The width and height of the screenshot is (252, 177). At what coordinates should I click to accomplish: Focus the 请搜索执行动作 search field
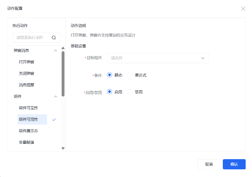(x=31, y=38)
